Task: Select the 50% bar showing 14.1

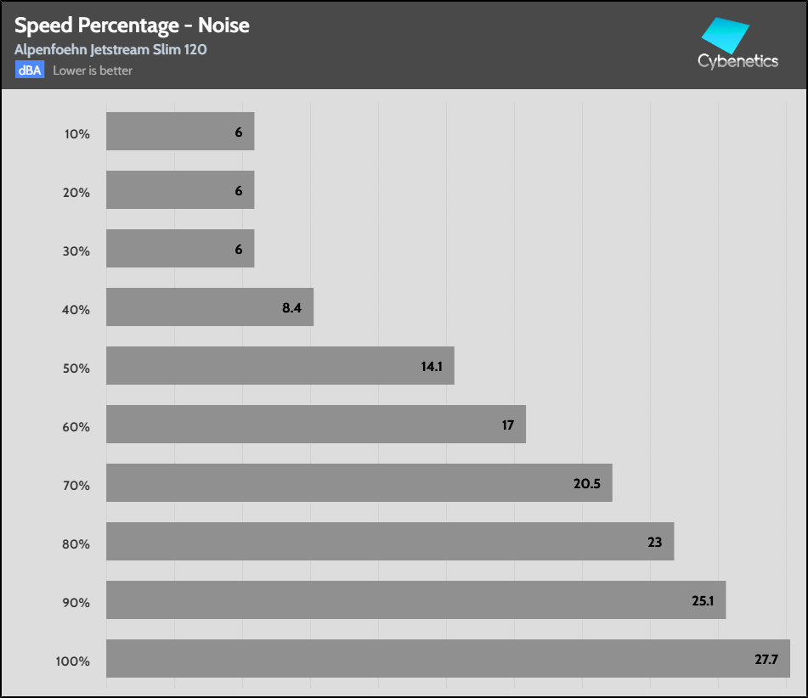Action: point(280,365)
